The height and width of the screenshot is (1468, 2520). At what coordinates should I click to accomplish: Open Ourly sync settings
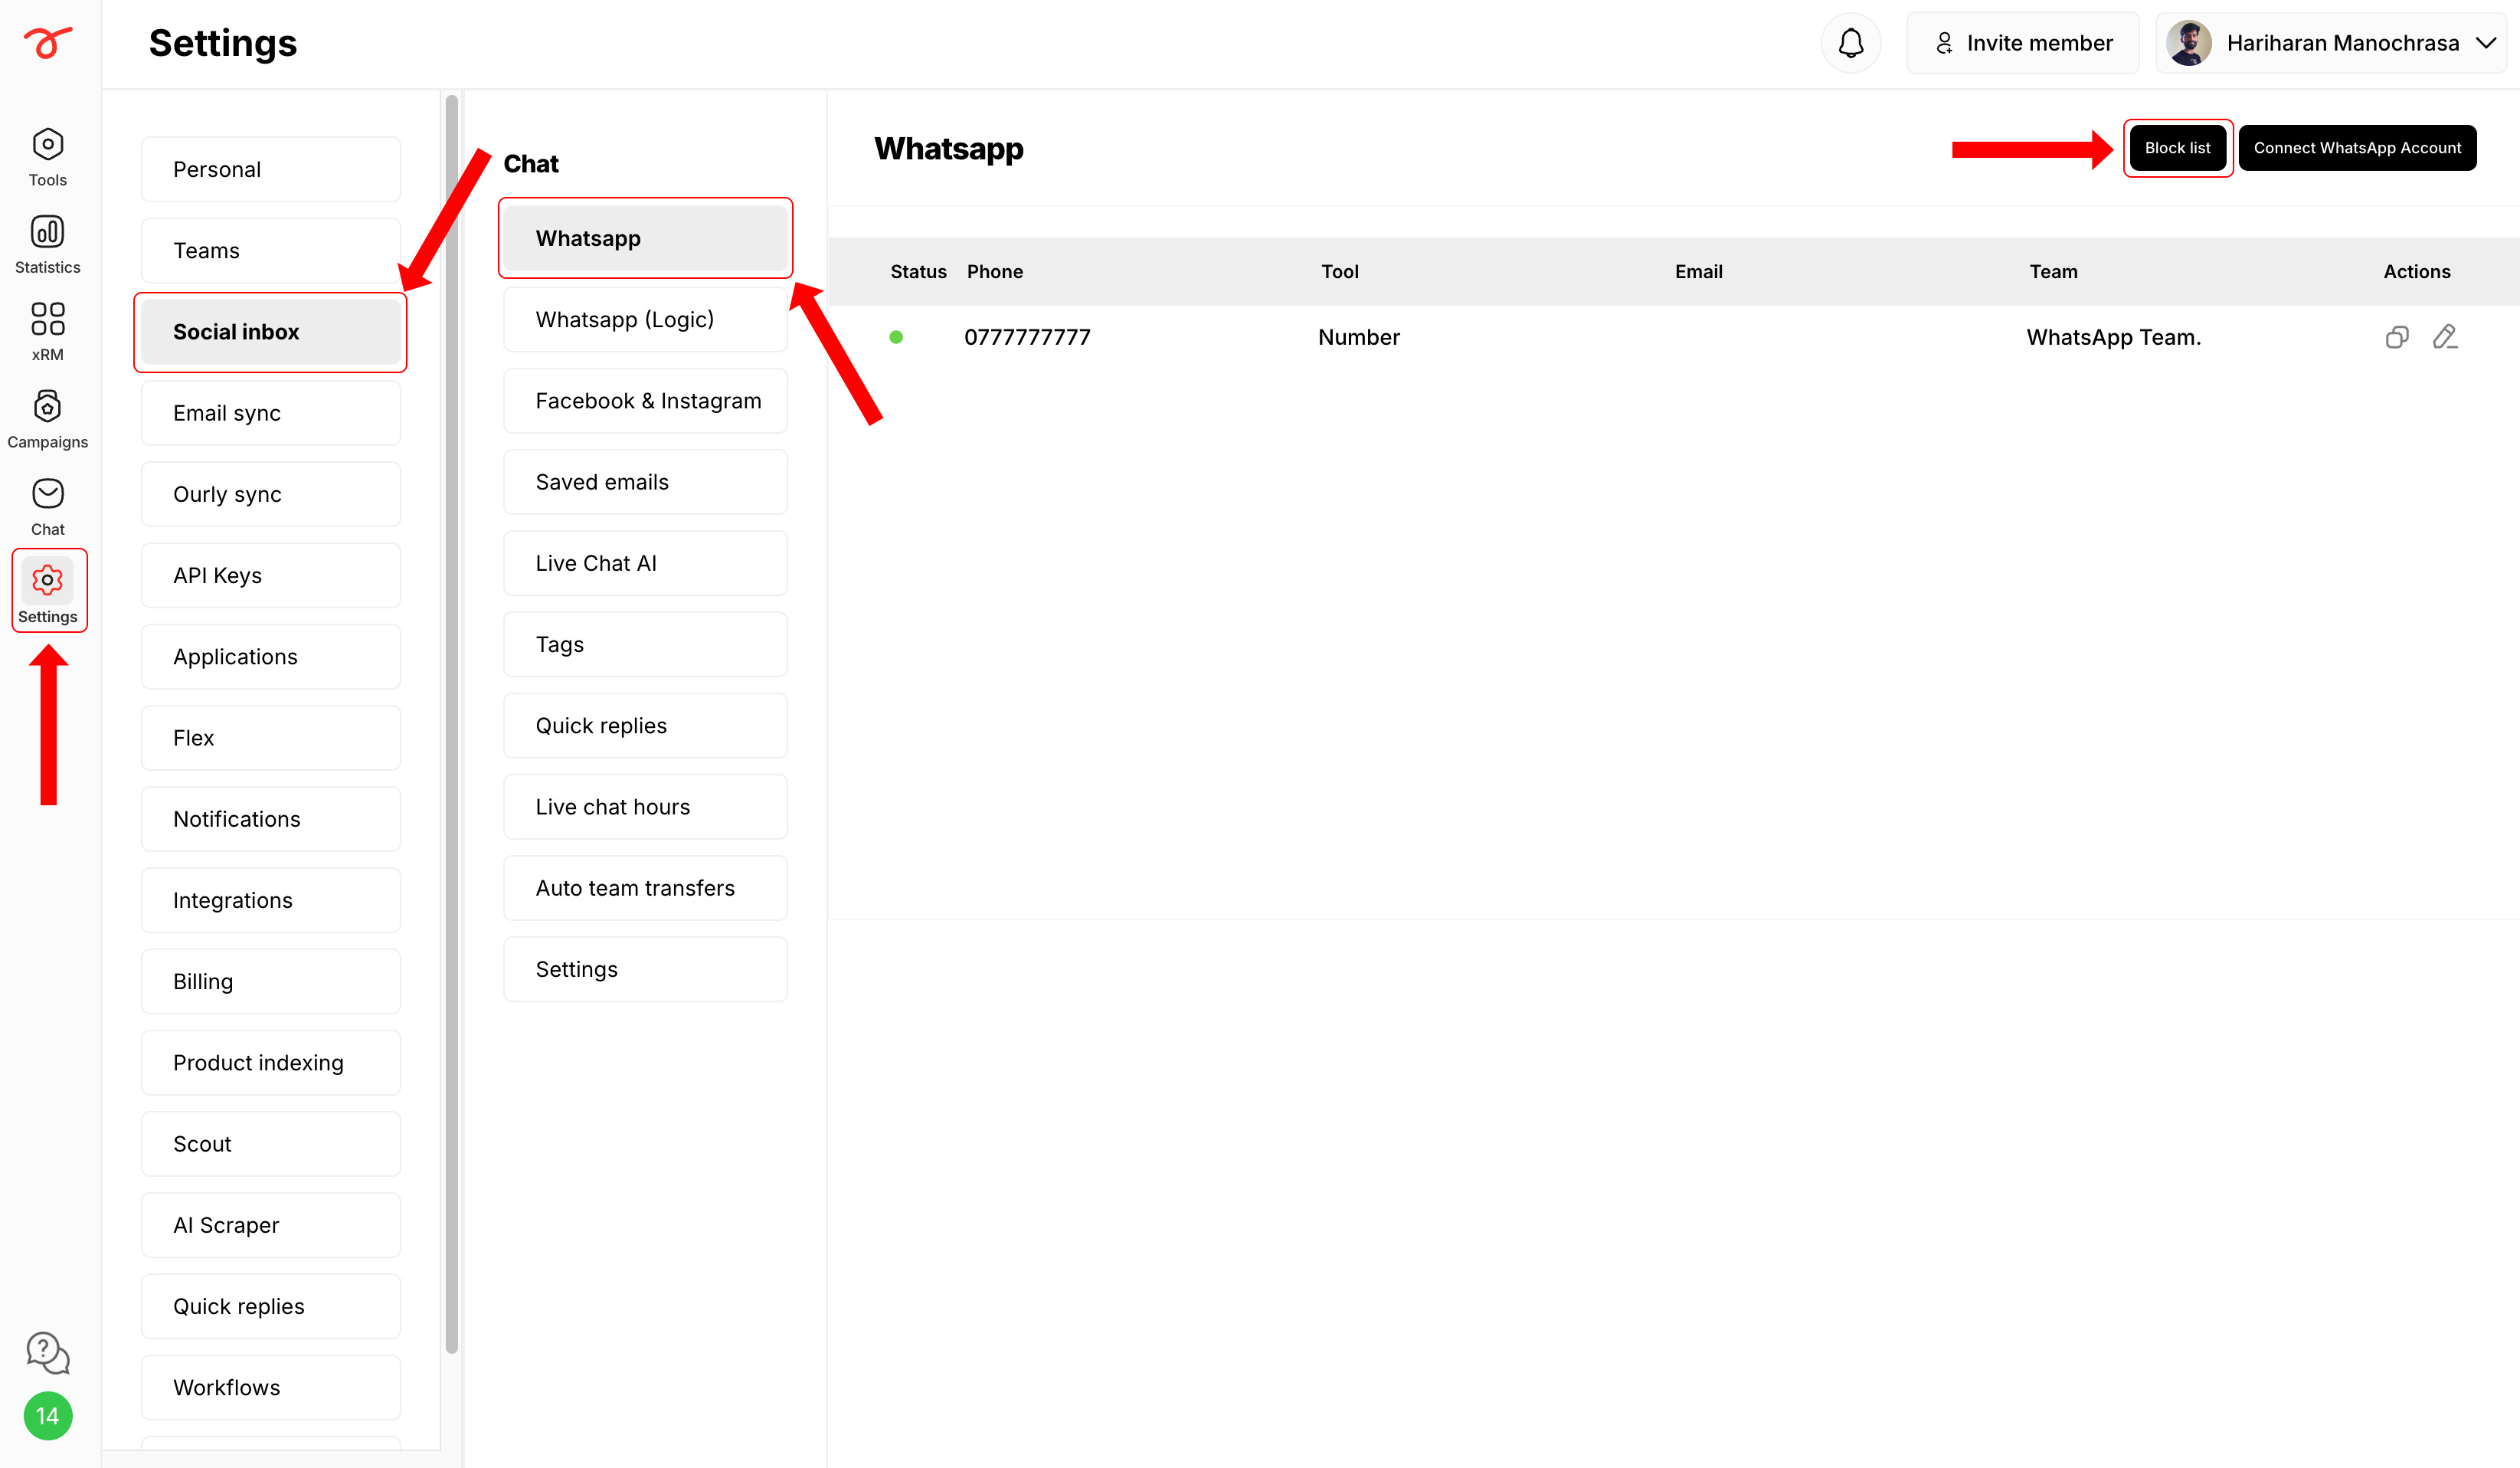point(271,494)
